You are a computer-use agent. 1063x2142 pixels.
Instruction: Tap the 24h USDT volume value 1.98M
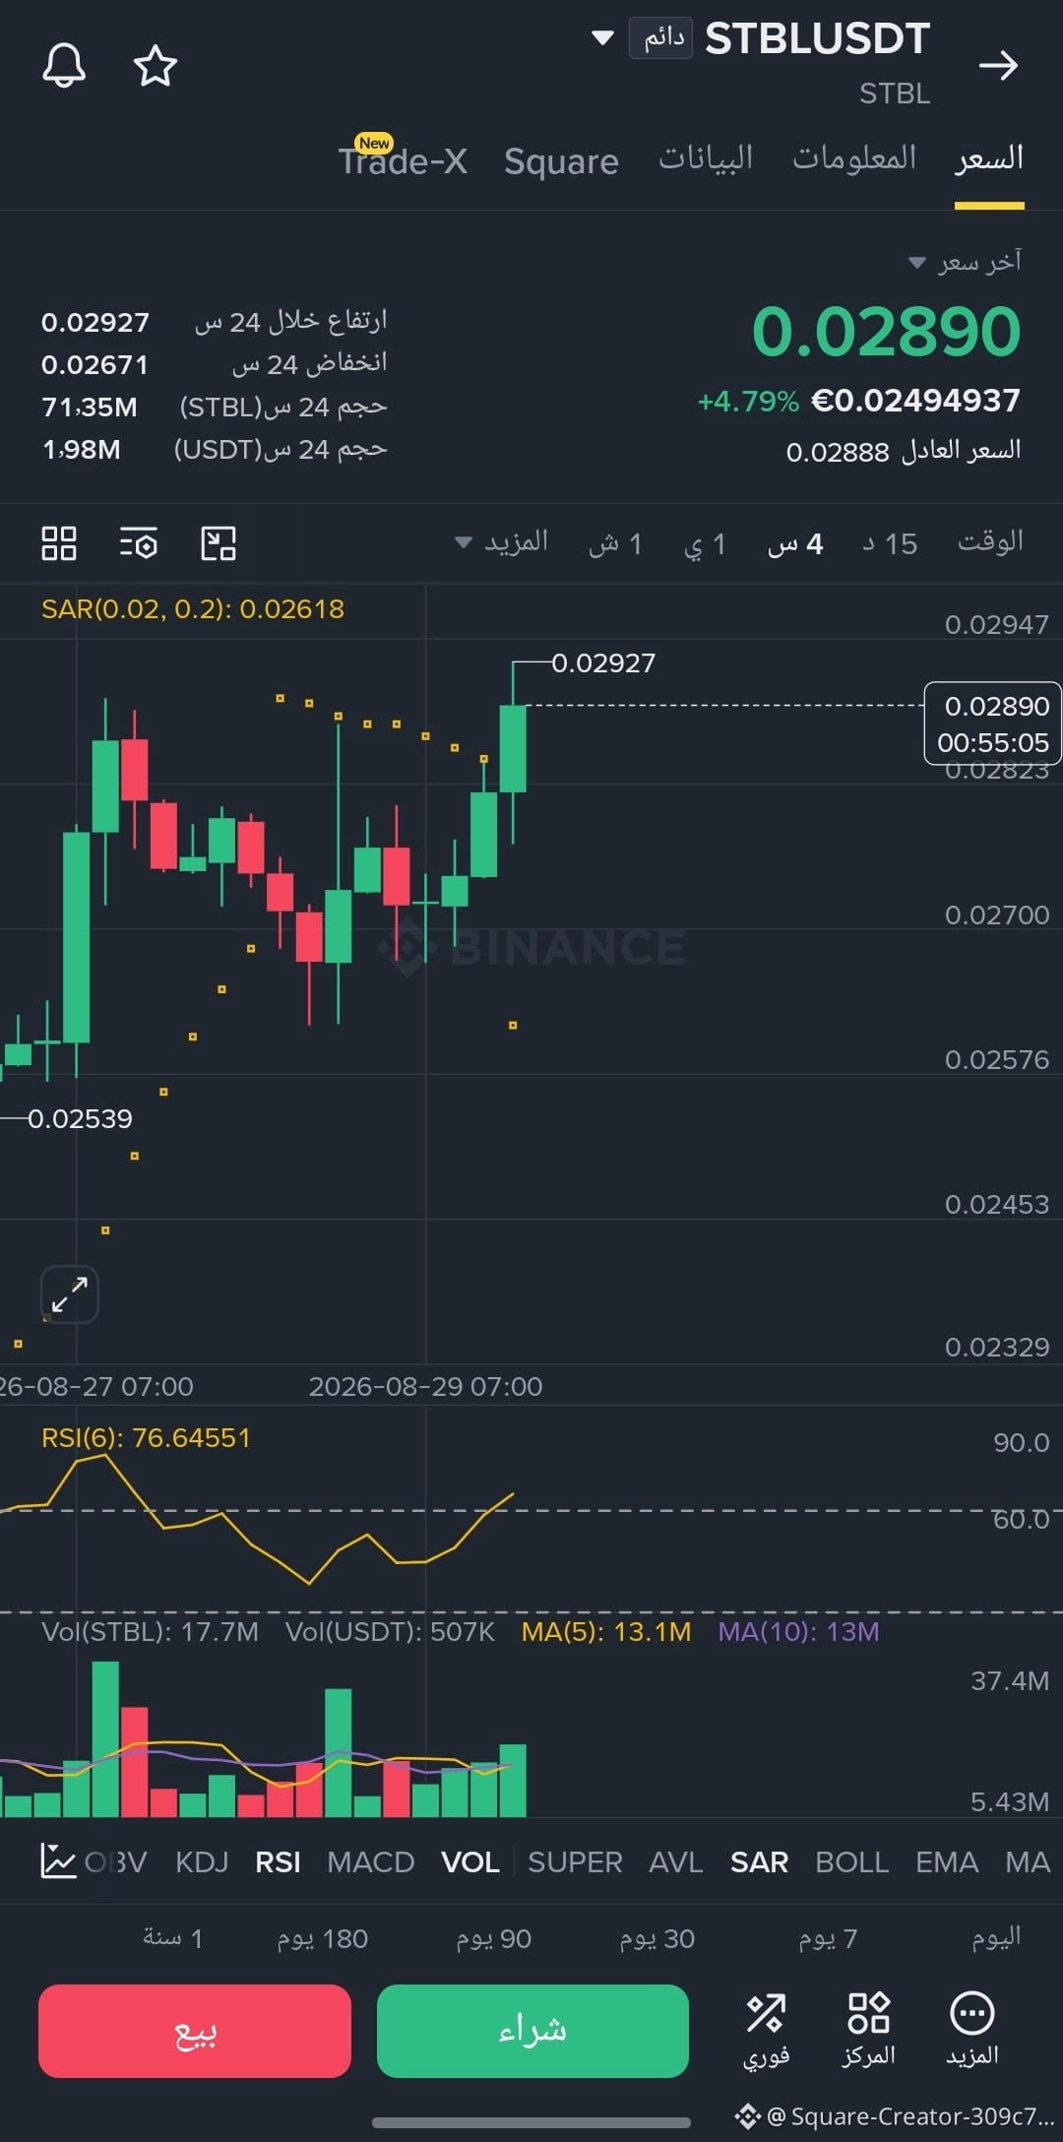coord(81,450)
